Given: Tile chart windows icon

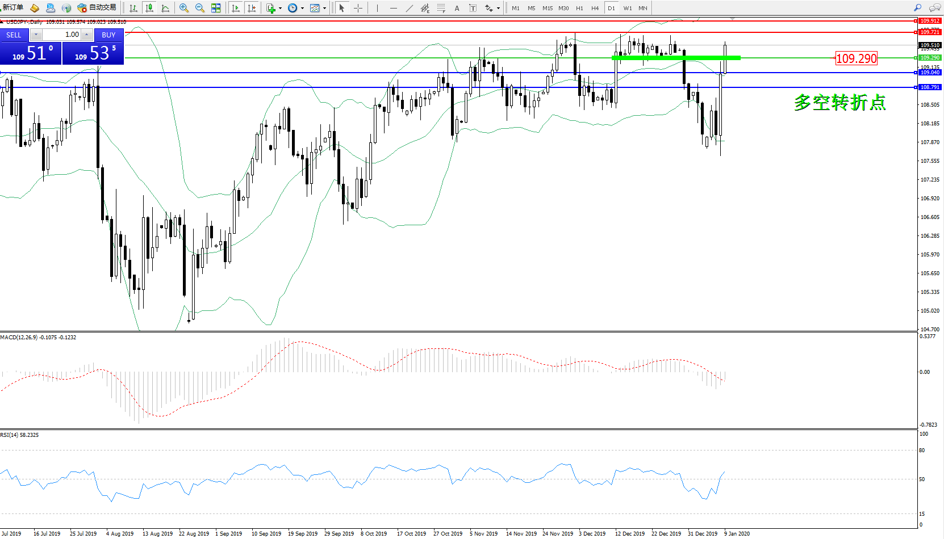Looking at the screenshot, I should (x=216, y=8).
